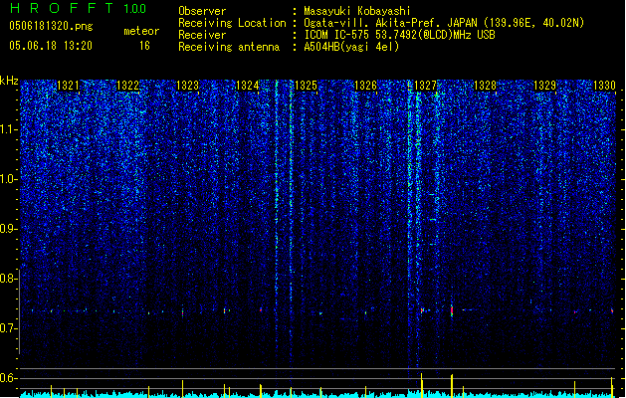Click the bright horizontal dash near 0.9 kHz
The height and width of the screenshot is (398, 626).
[433, 220]
